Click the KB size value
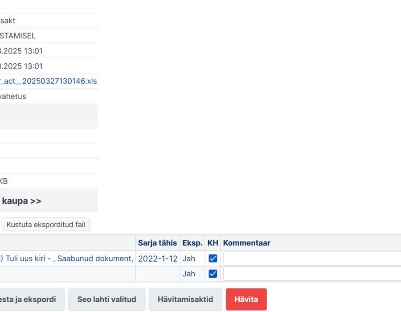This screenshot has height=312, width=401. (4, 181)
